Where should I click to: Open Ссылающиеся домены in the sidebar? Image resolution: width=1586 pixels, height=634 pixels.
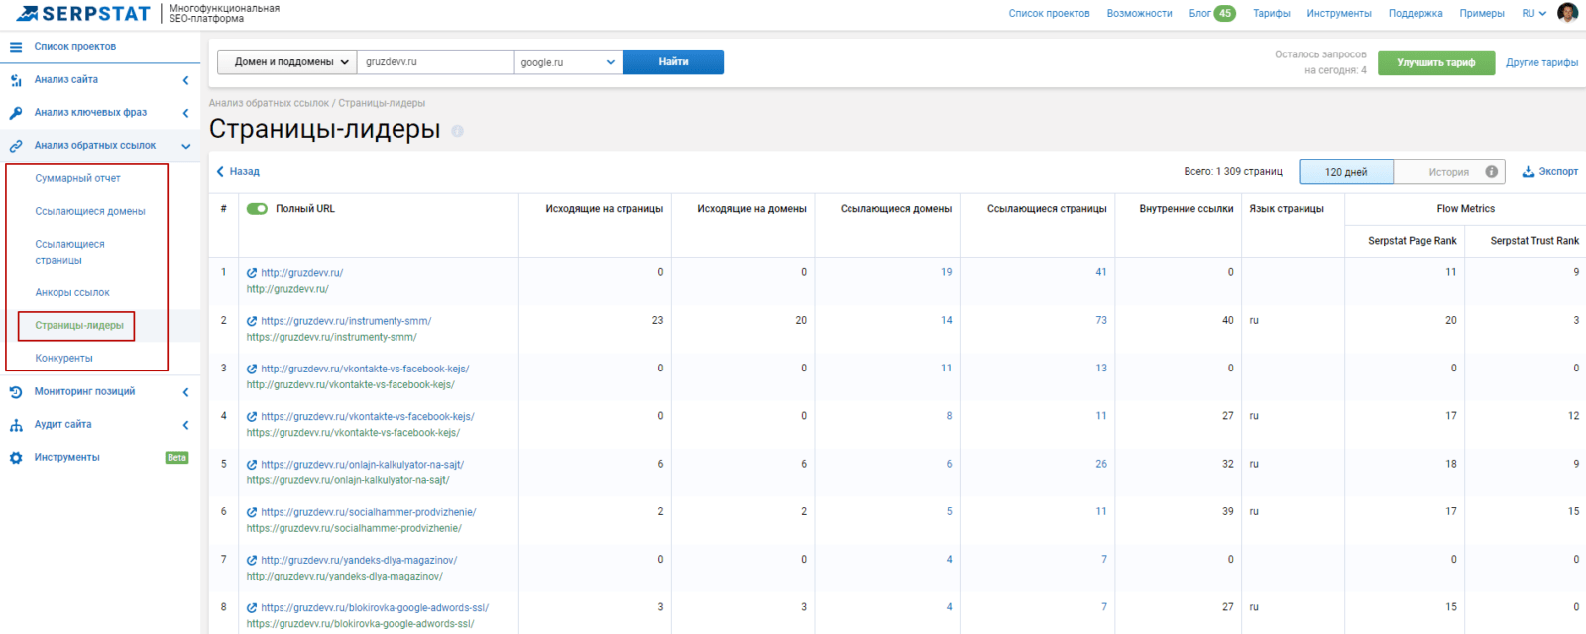coord(90,211)
